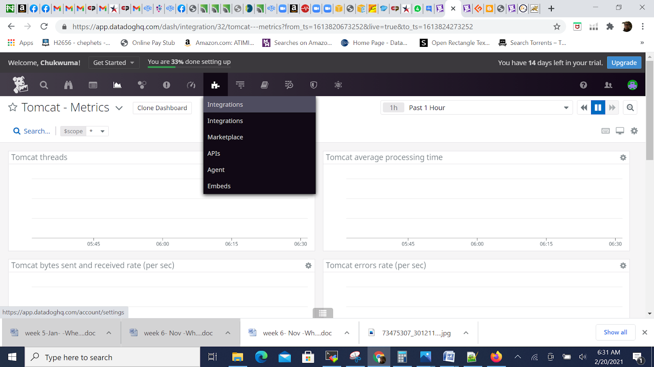Open the Team people icon
Screen dimensions: 654x367
[x=608, y=85]
